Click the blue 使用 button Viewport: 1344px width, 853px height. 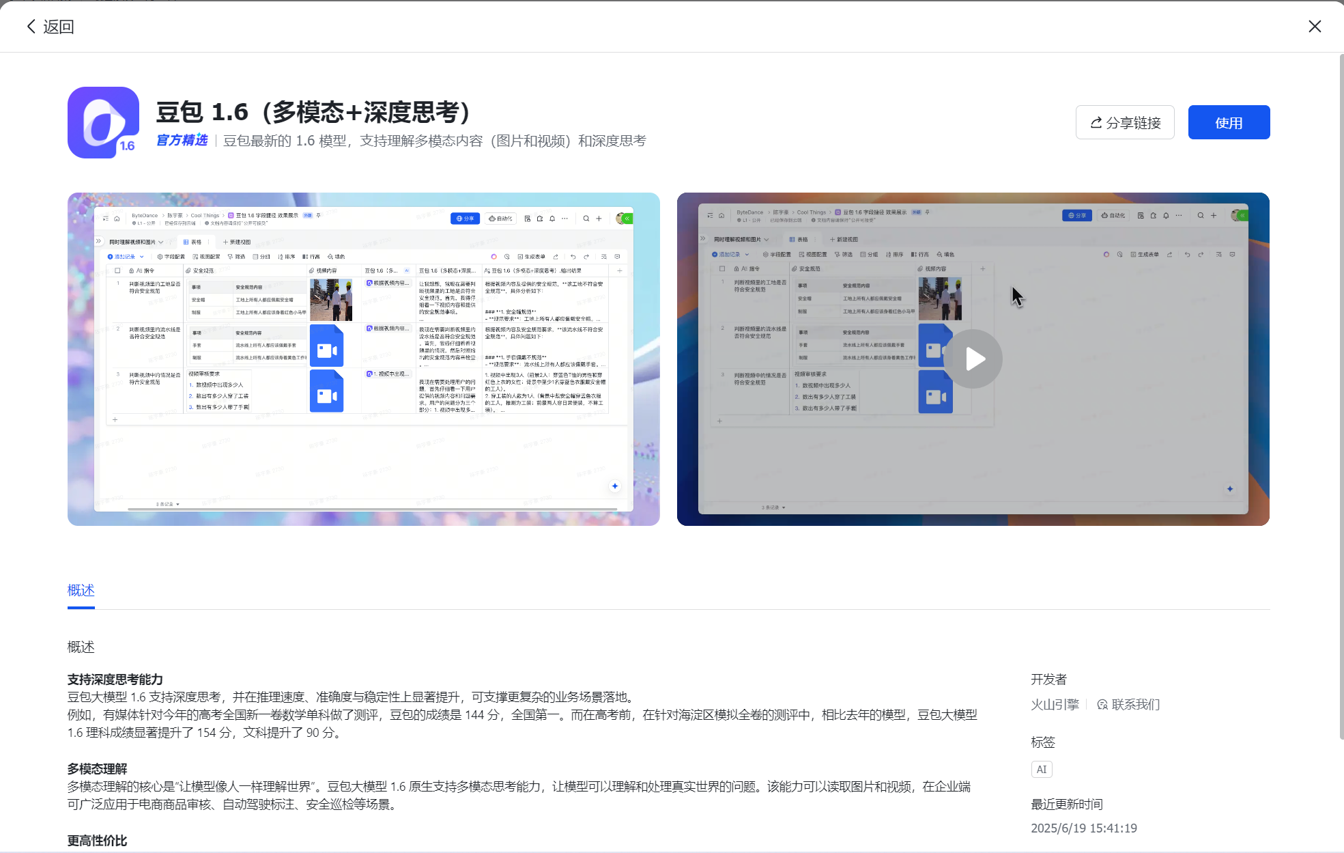(x=1229, y=122)
